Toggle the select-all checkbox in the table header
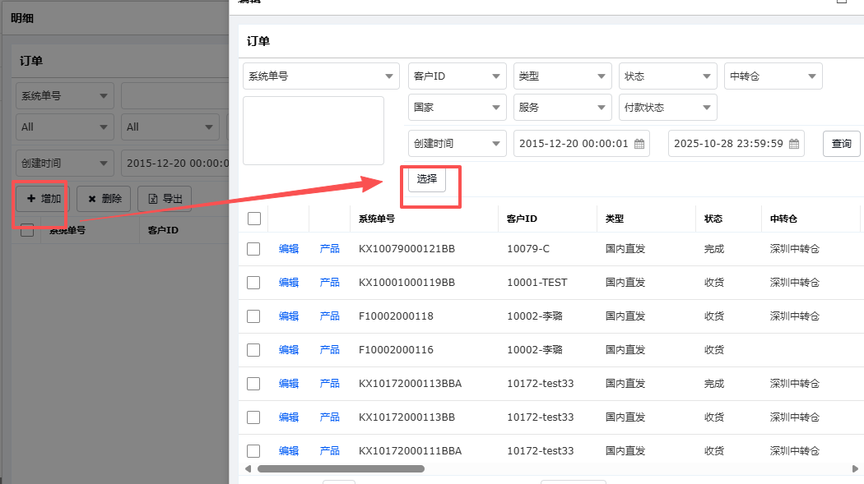The height and width of the screenshot is (484, 864). click(x=254, y=219)
